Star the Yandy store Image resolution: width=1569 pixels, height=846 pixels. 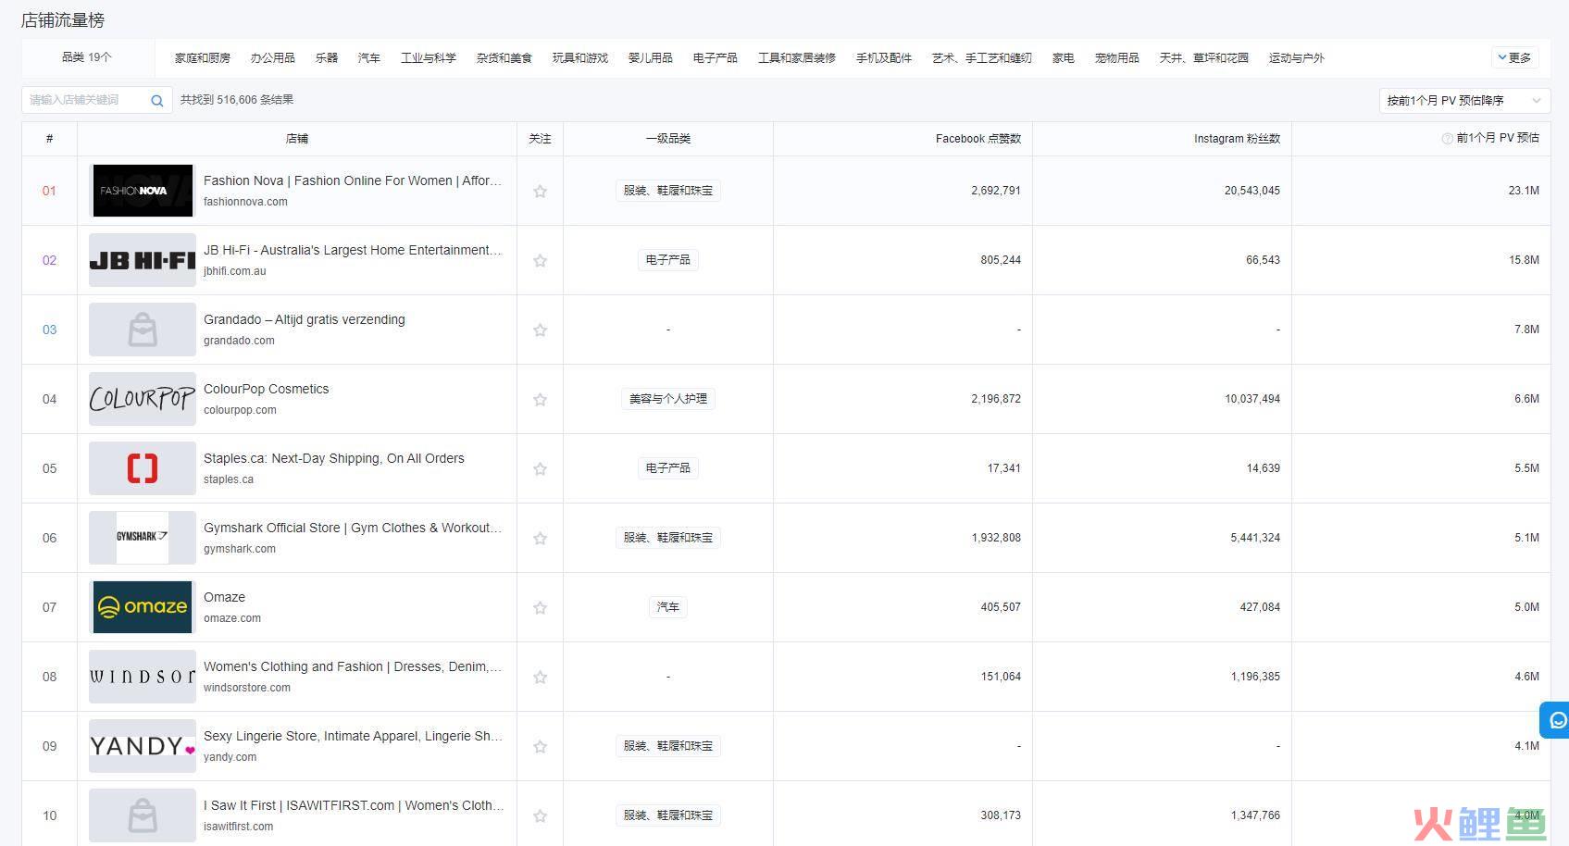(540, 746)
